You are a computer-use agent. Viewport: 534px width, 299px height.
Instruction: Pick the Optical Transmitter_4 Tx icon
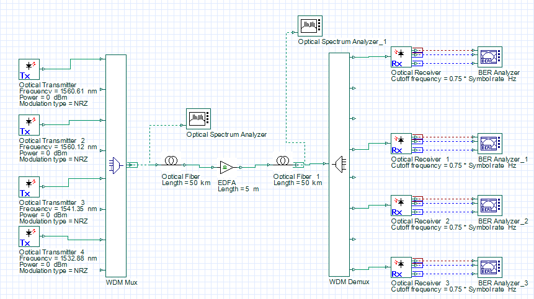click(29, 237)
